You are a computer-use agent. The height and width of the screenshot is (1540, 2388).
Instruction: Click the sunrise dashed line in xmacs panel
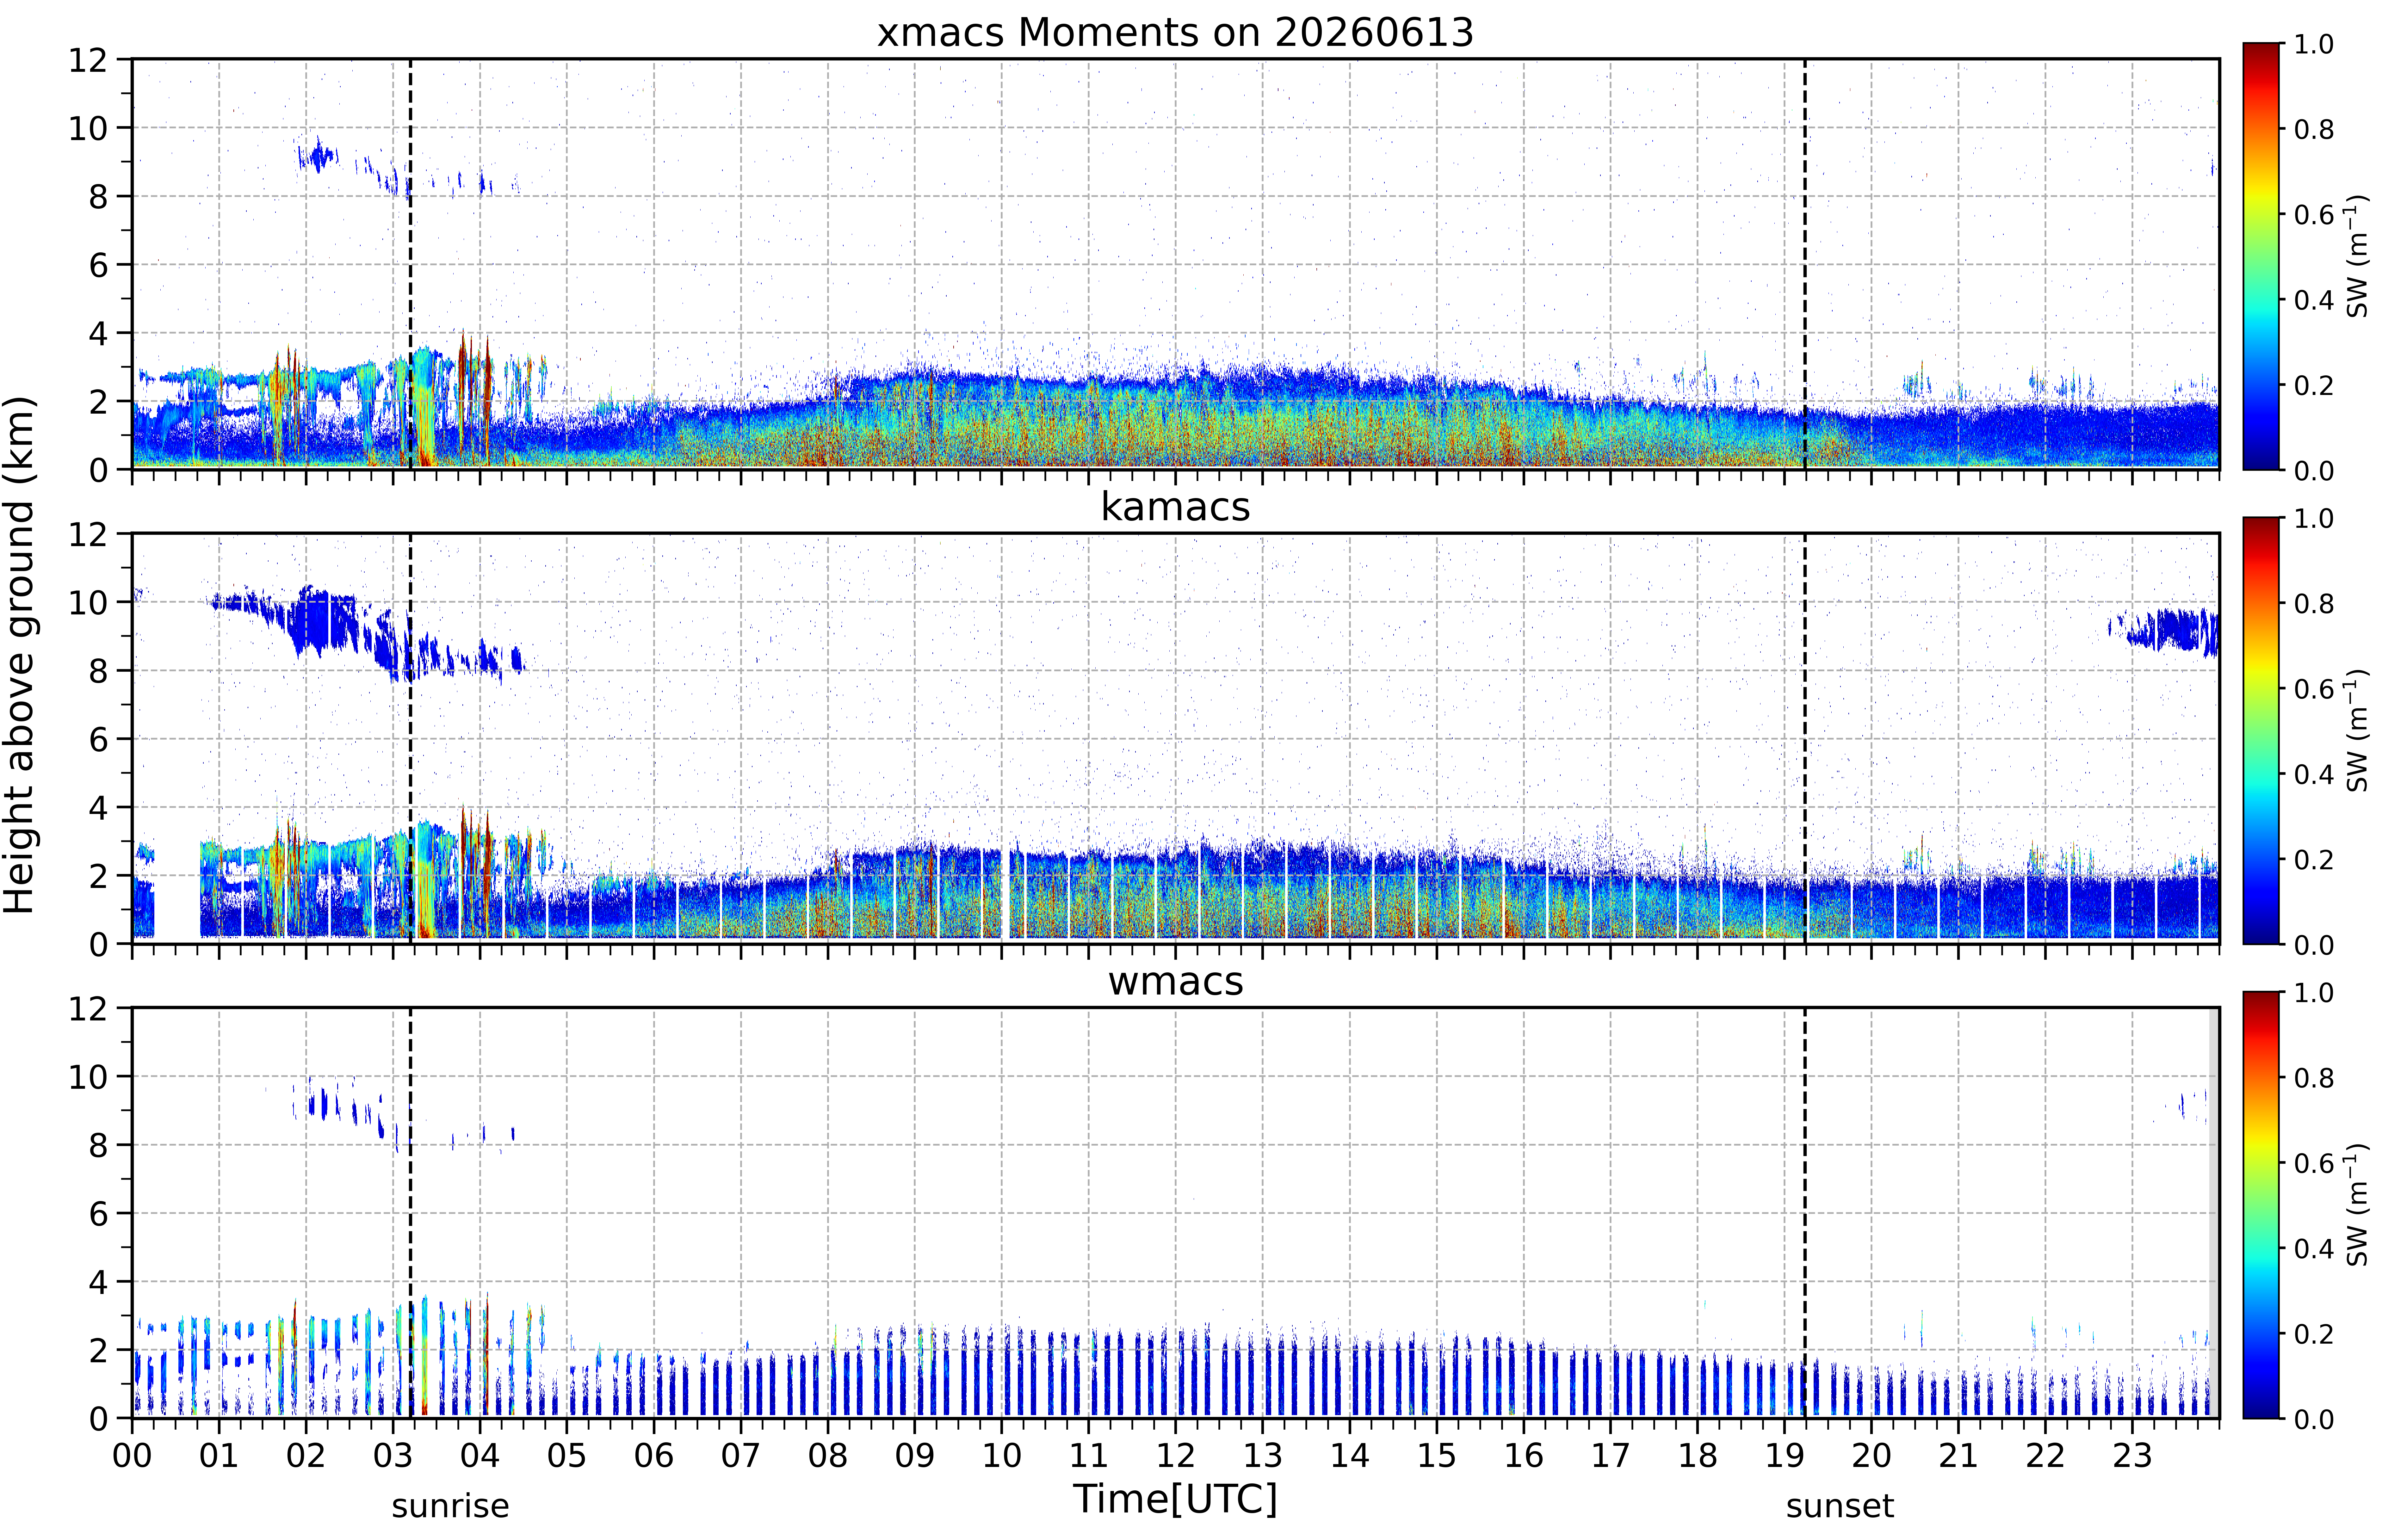(x=410, y=264)
